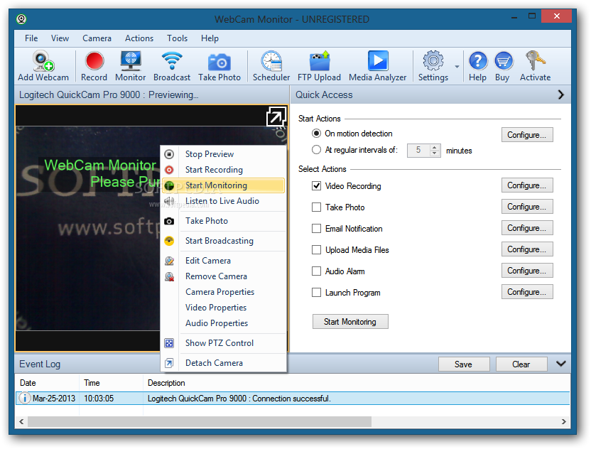Click the Take Photo toolbar camera icon
591x449 pixels.
(x=219, y=62)
